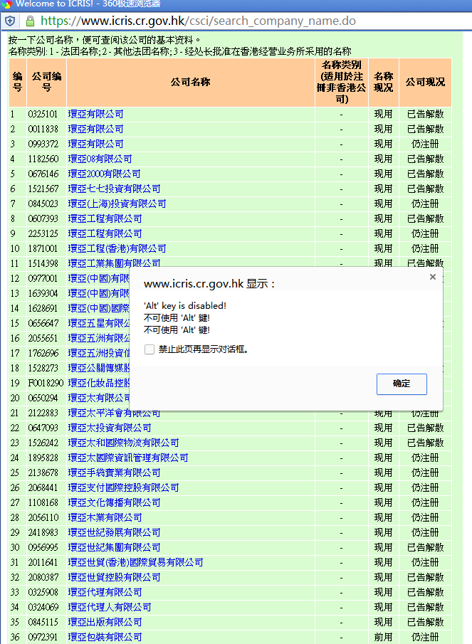Image resolution: width=472 pixels, height=644 pixels.
Task: Open company 環亞手袋實業有限公司
Action: coord(114,473)
